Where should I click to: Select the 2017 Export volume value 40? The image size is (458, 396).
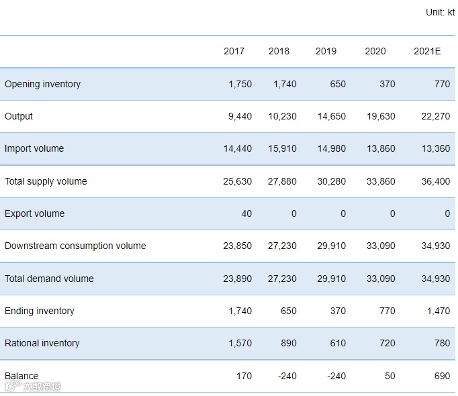click(246, 213)
